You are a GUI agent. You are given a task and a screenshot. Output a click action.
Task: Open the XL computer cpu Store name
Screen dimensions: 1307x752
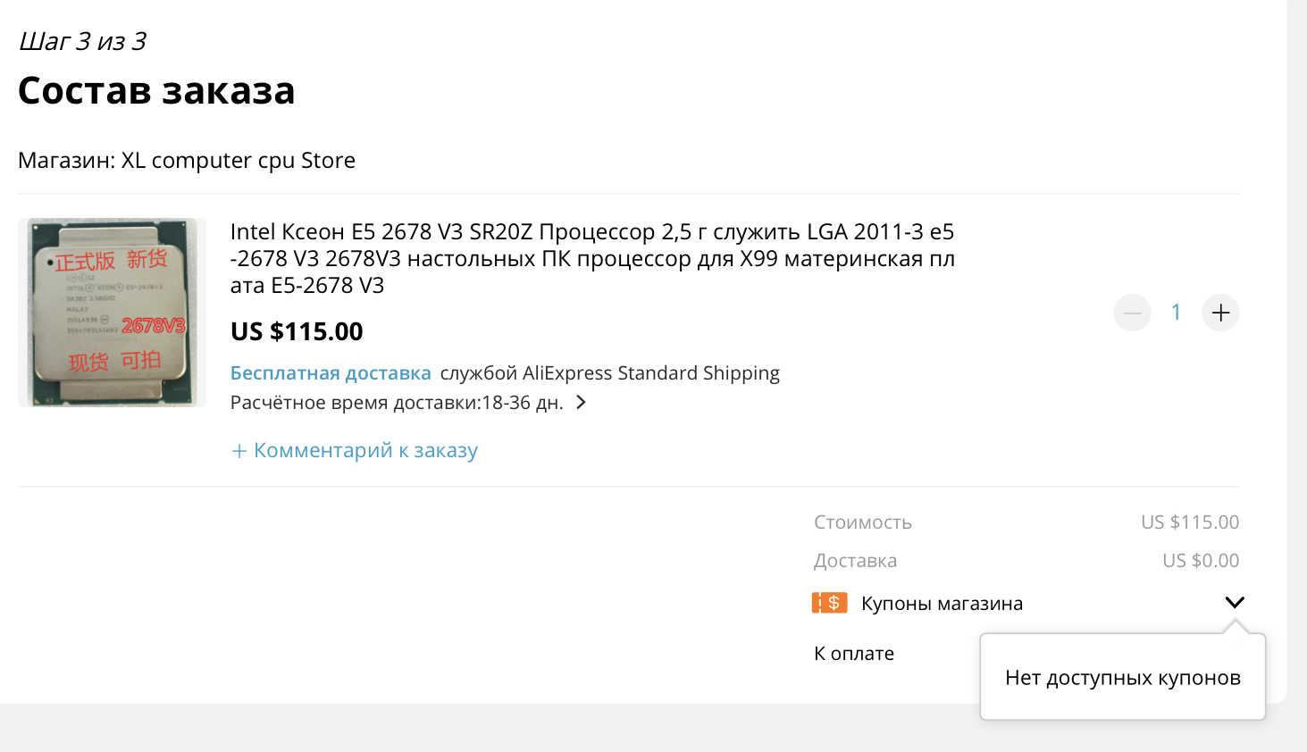click(238, 161)
